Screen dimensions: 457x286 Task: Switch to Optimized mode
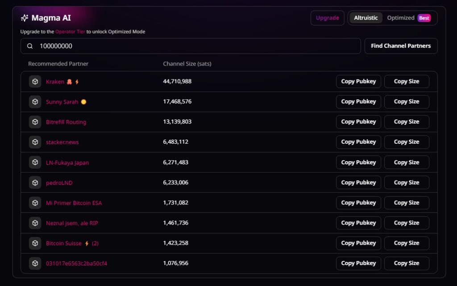pos(400,18)
